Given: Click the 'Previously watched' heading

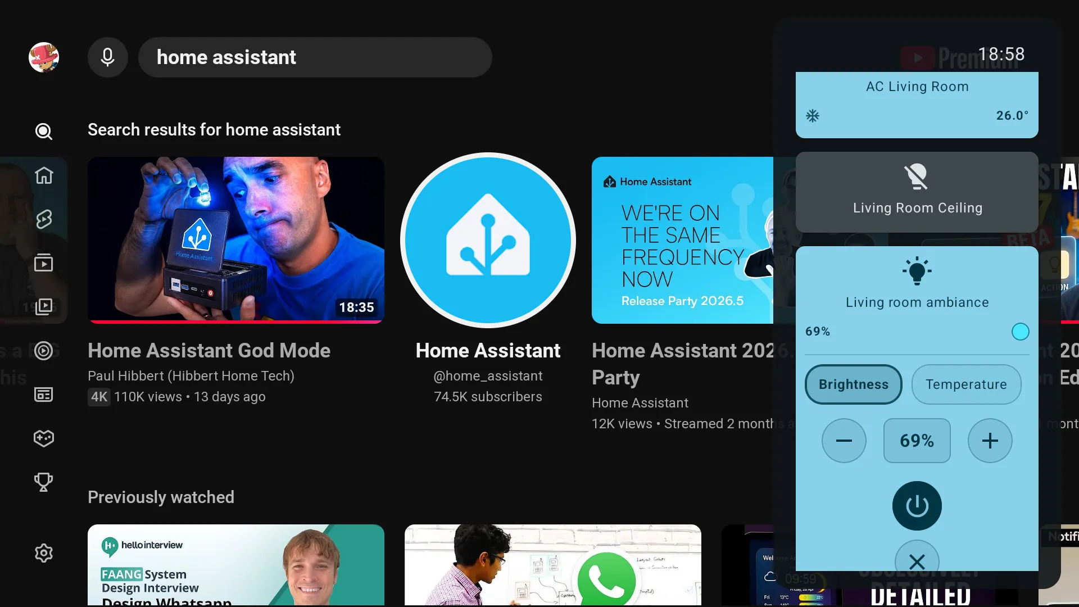Looking at the screenshot, I should pos(161,497).
